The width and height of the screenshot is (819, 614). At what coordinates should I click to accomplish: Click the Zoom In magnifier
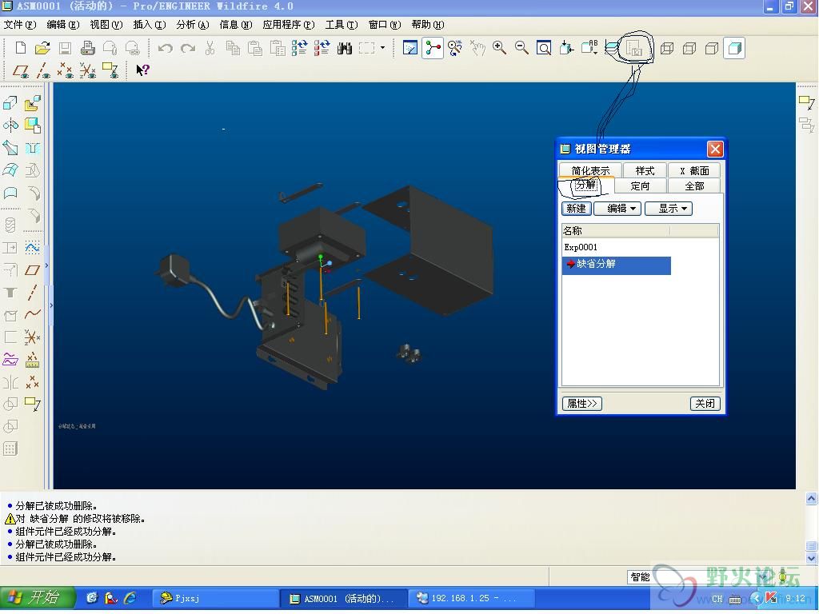[499, 49]
